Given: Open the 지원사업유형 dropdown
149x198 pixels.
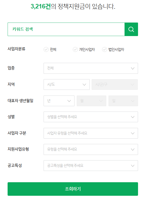Looking at the screenshot, I should click(x=91, y=149).
